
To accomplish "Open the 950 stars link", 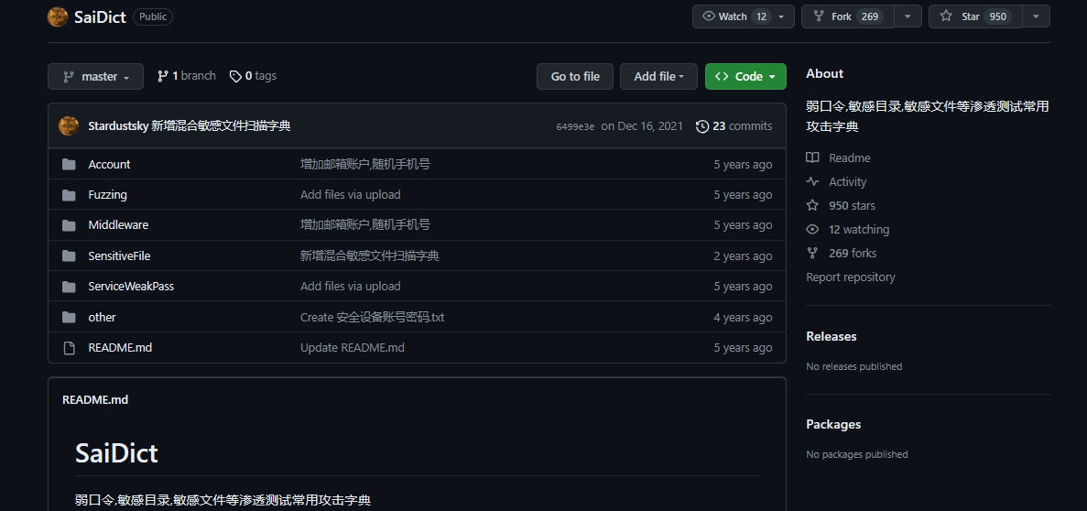I will (x=852, y=205).
